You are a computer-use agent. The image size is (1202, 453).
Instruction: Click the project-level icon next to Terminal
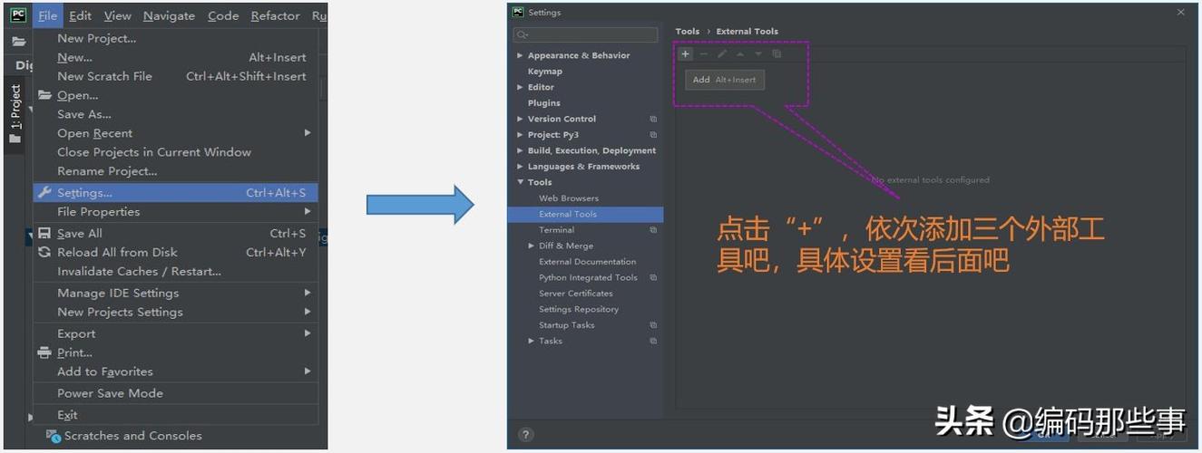pyautogui.click(x=653, y=230)
